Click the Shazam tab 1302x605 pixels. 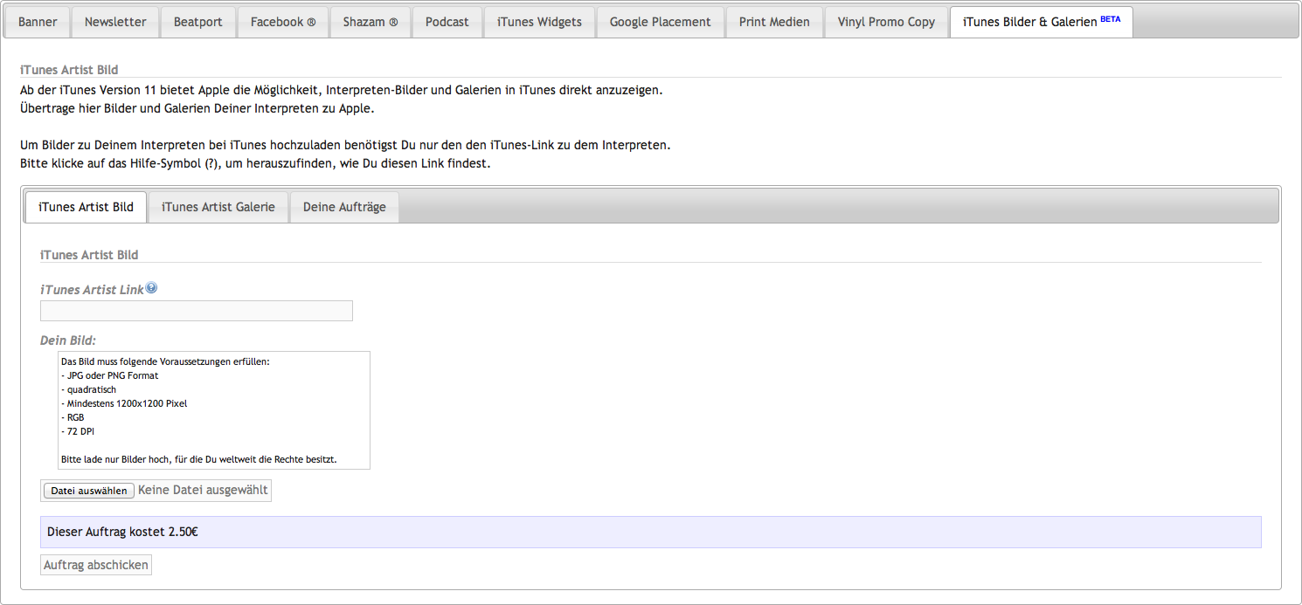(x=370, y=22)
